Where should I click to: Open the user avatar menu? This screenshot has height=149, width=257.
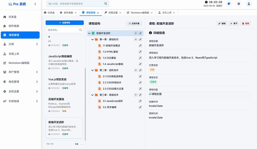tap(249, 4)
